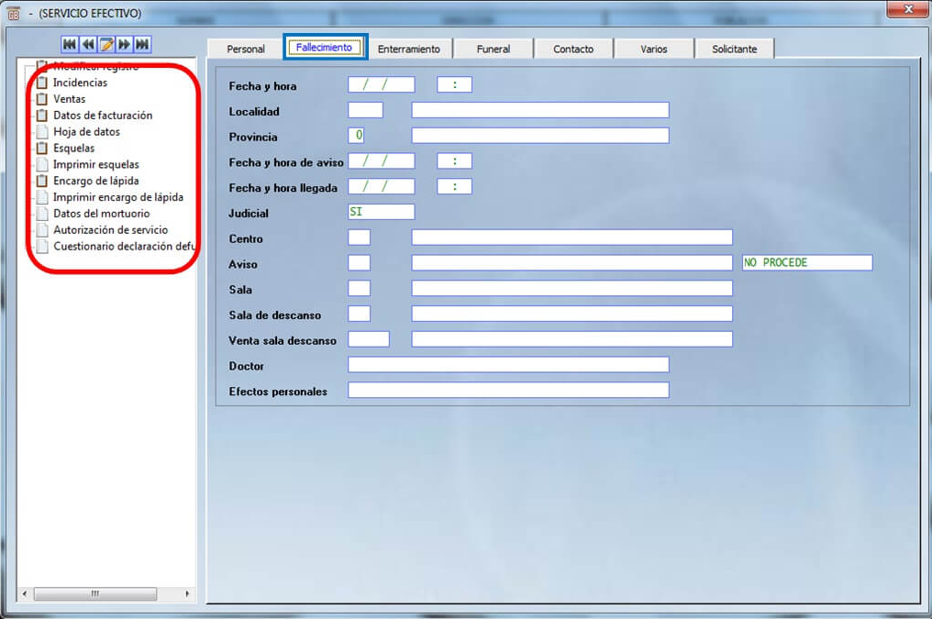Open the Solicitante tab
932x619 pixels.
(735, 50)
